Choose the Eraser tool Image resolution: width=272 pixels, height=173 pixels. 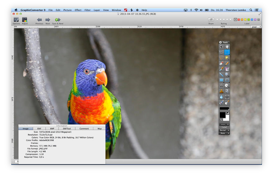(x=221, y=63)
